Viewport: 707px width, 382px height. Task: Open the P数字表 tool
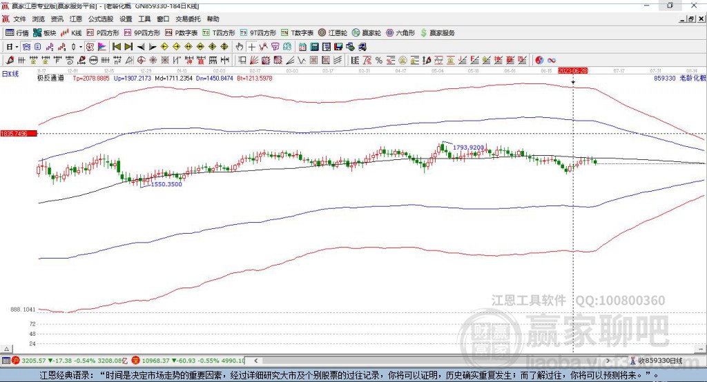click(182, 33)
